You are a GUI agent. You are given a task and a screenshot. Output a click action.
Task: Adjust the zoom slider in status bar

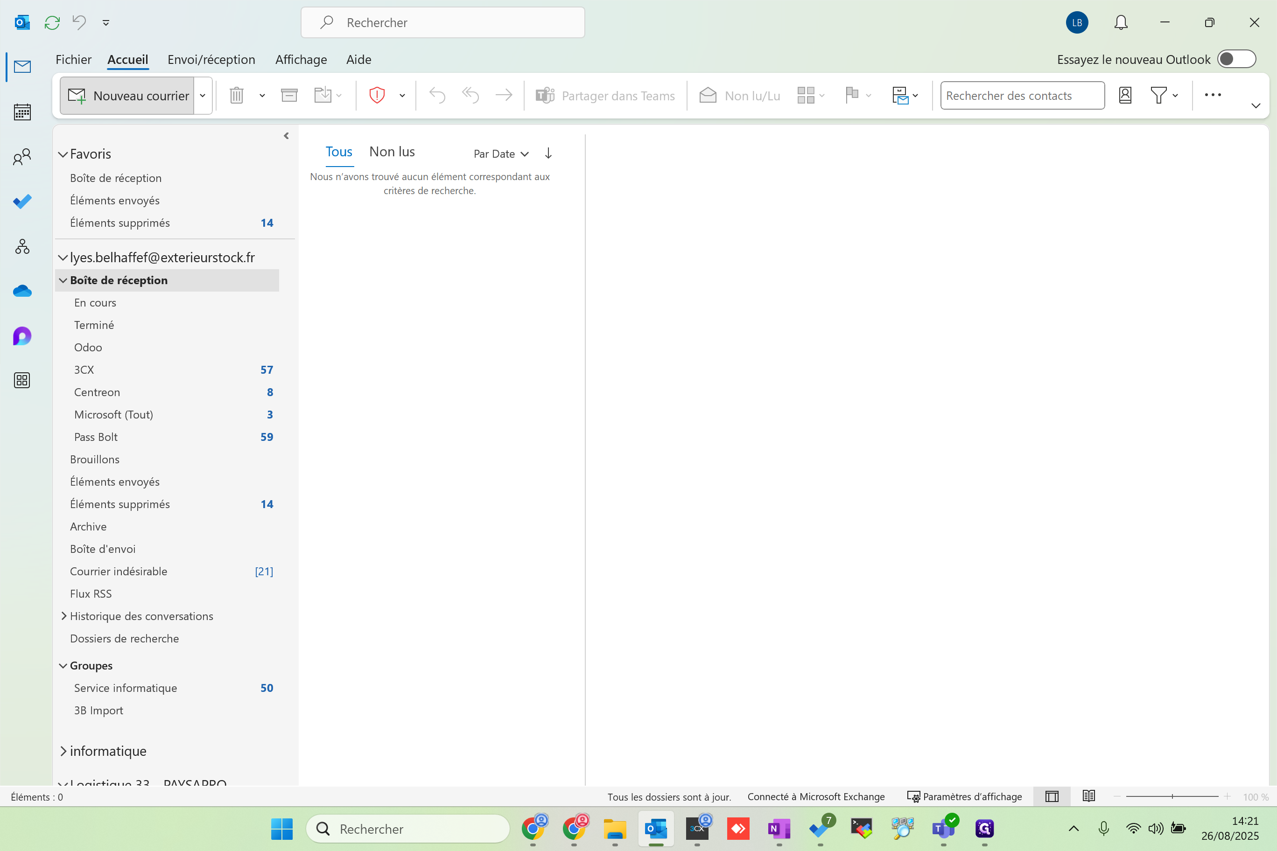click(x=1172, y=796)
